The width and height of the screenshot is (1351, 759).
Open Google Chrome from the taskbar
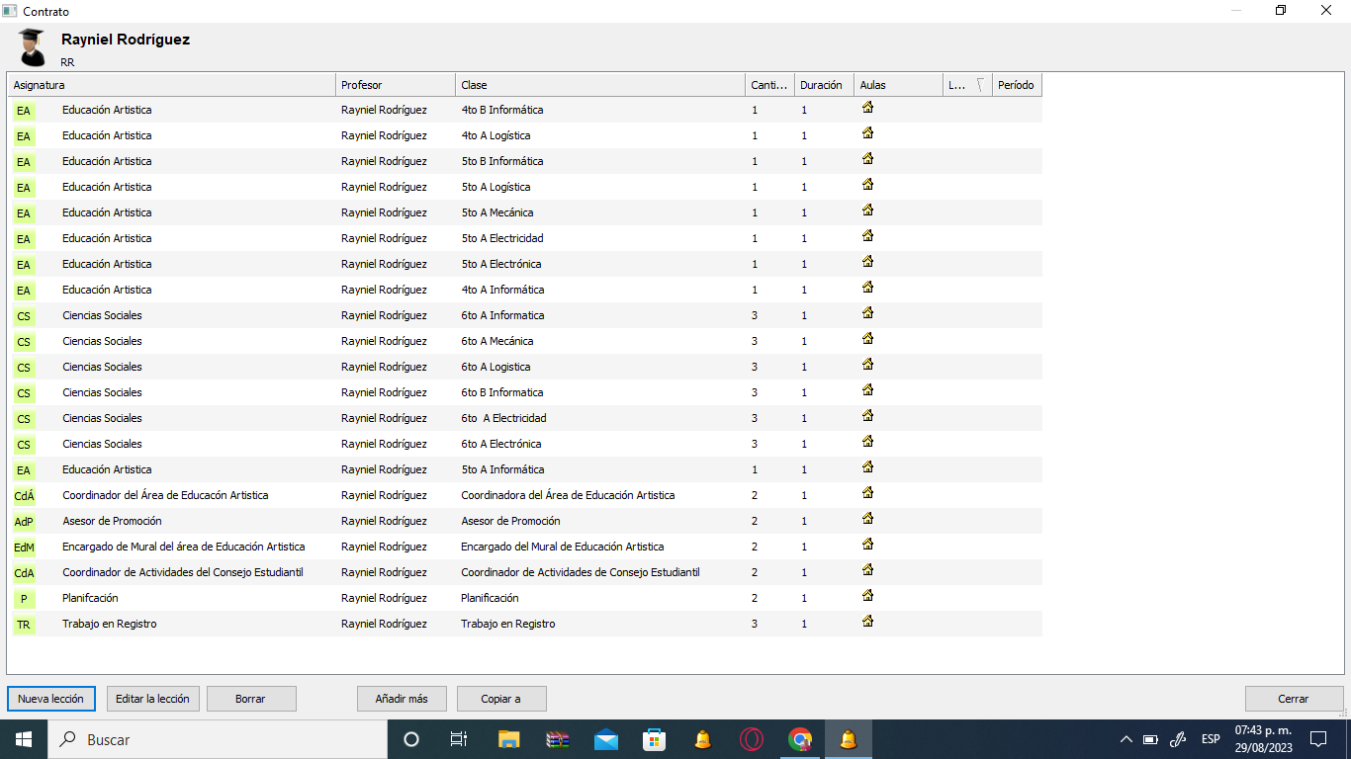pos(800,739)
